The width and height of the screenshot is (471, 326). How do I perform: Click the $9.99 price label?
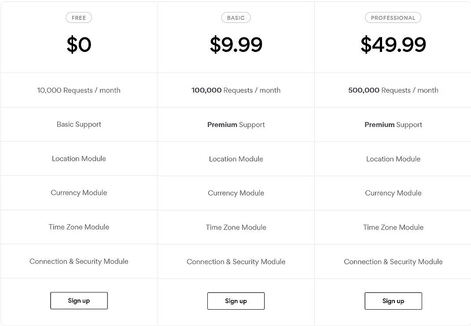tap(236, 44)
